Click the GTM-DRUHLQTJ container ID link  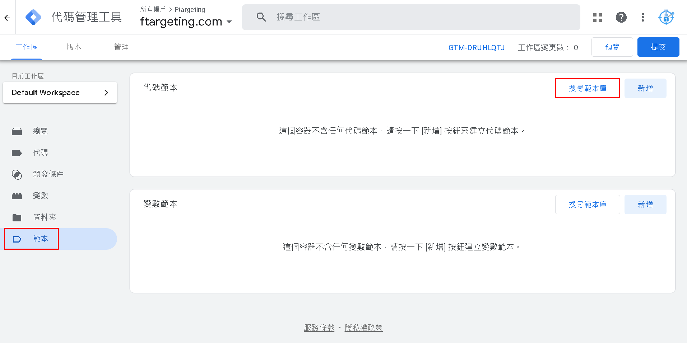[x=477, y=47]
